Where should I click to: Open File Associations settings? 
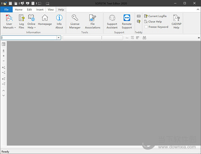click(x=92, y=21)
